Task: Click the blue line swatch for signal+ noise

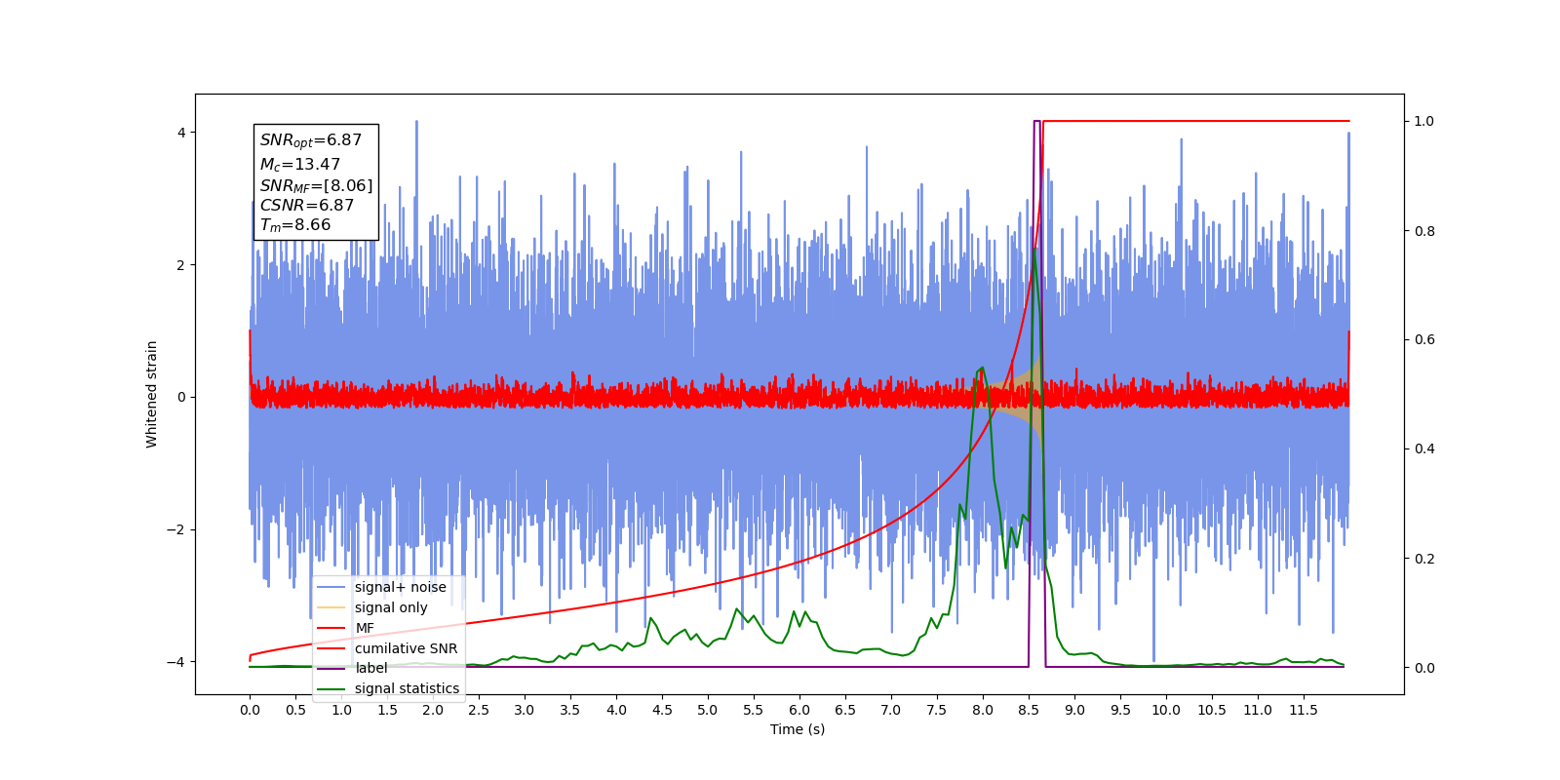Action: coord(331,587)
